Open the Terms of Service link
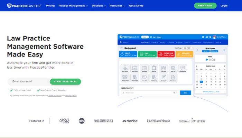The image size is (242, 138). [55, 96]
